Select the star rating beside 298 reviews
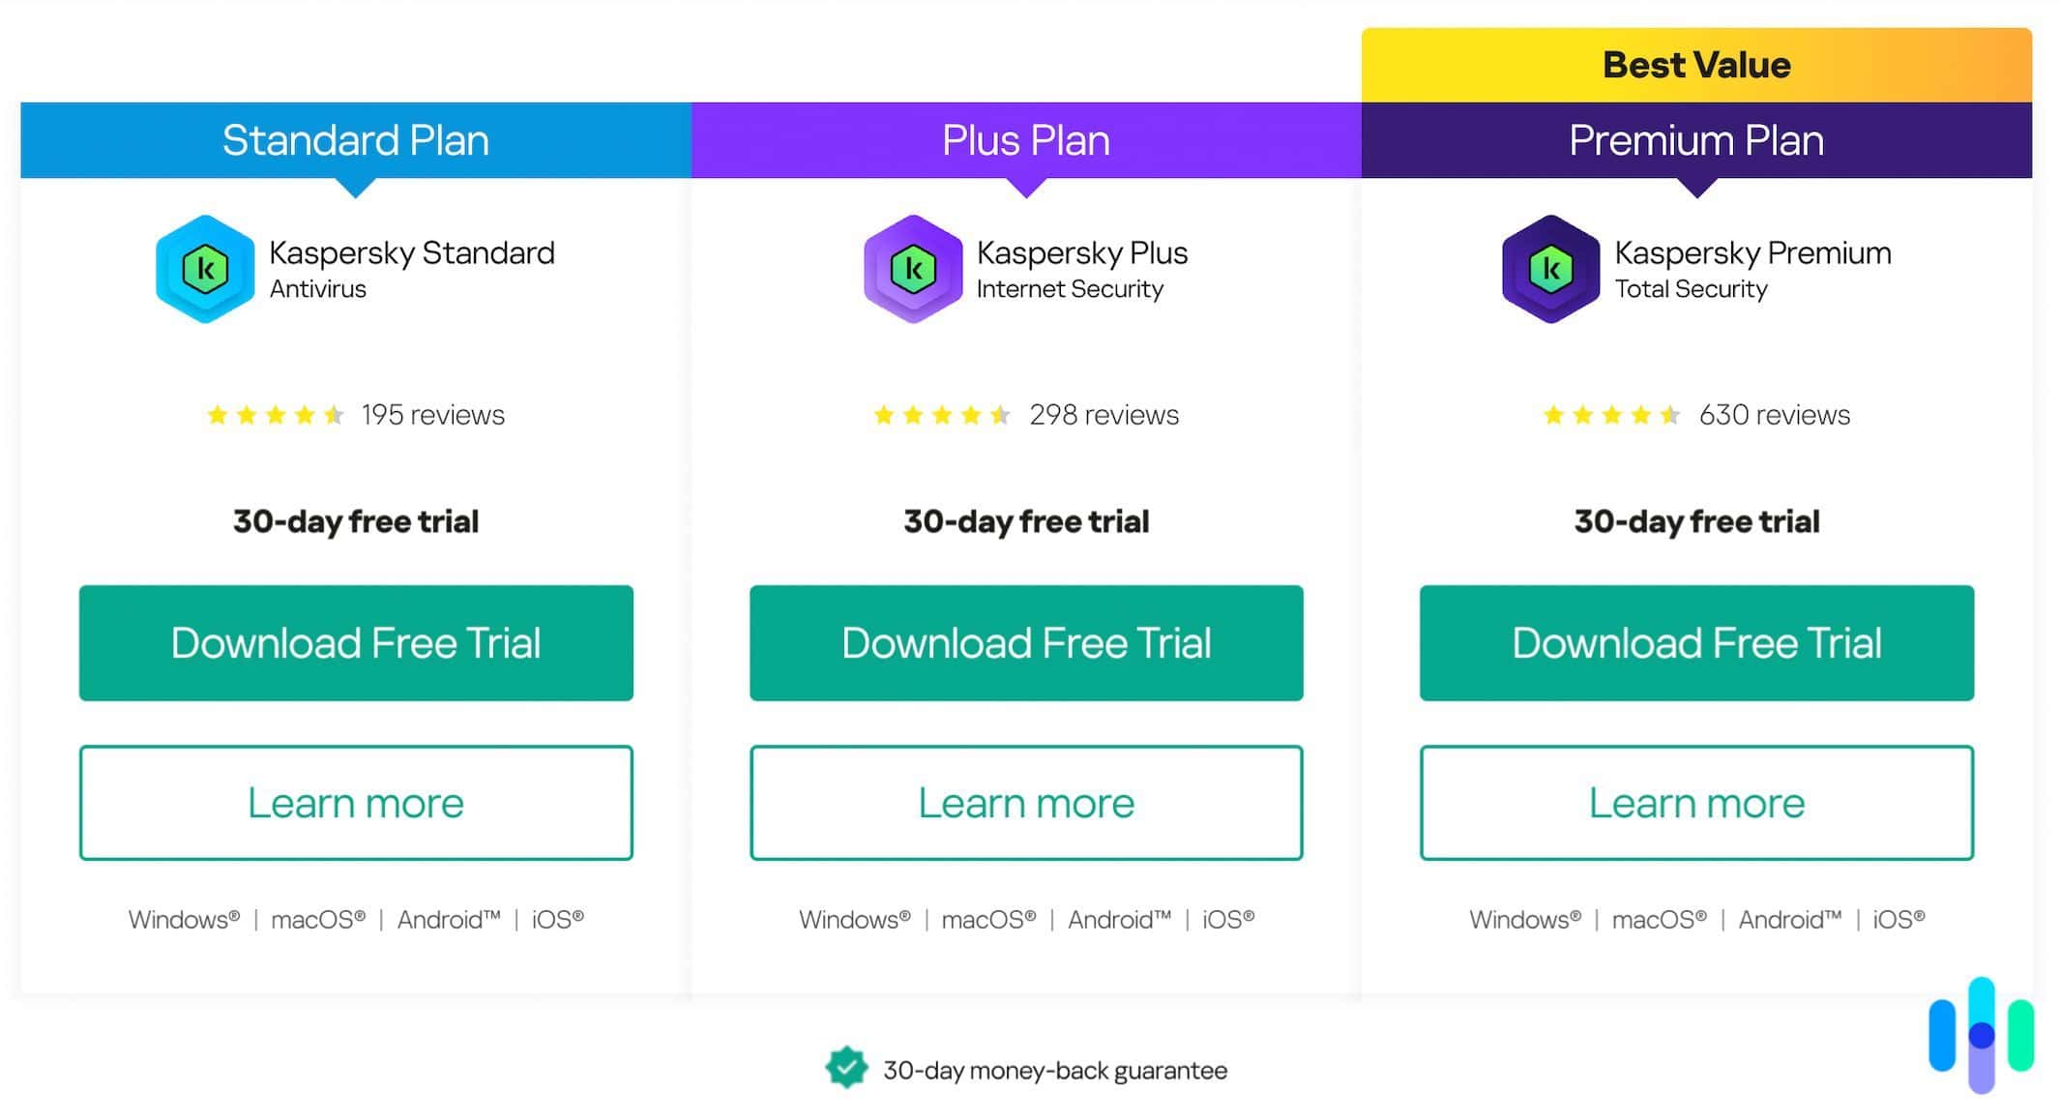 click(941, 415)
